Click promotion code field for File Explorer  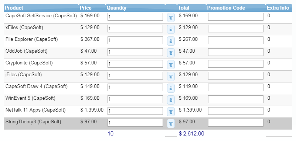tap(236, 40)
